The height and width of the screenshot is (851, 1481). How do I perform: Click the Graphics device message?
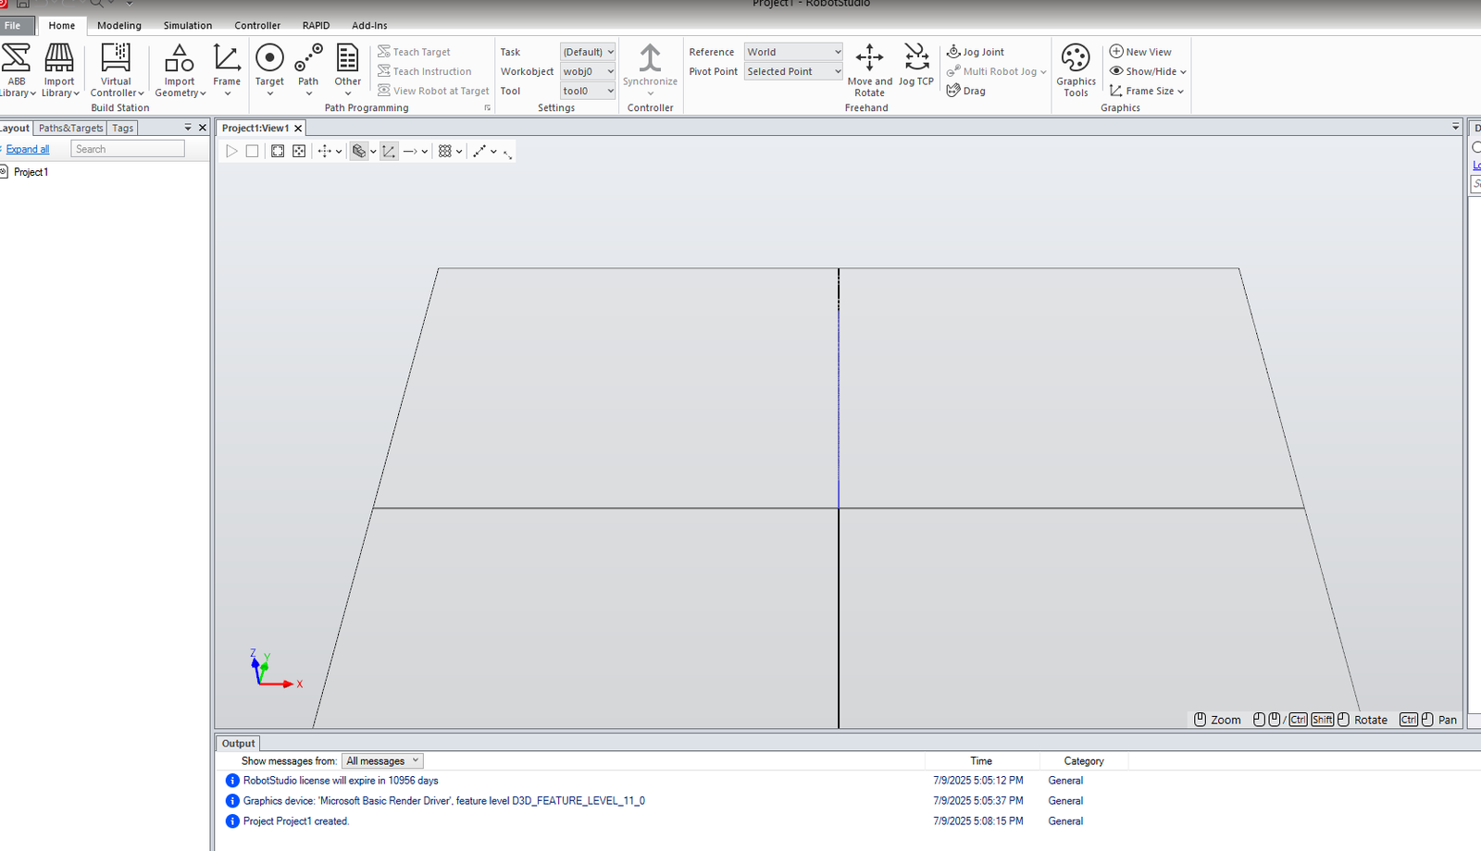(444, 801)
